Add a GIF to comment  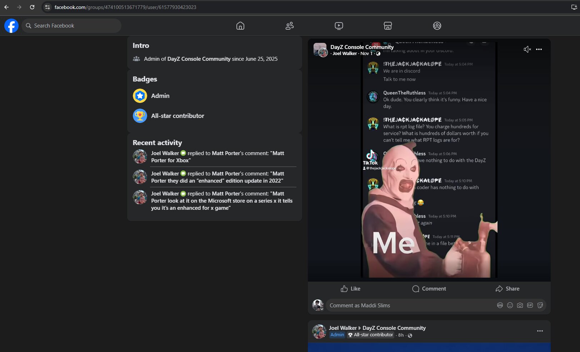[530, 306]
